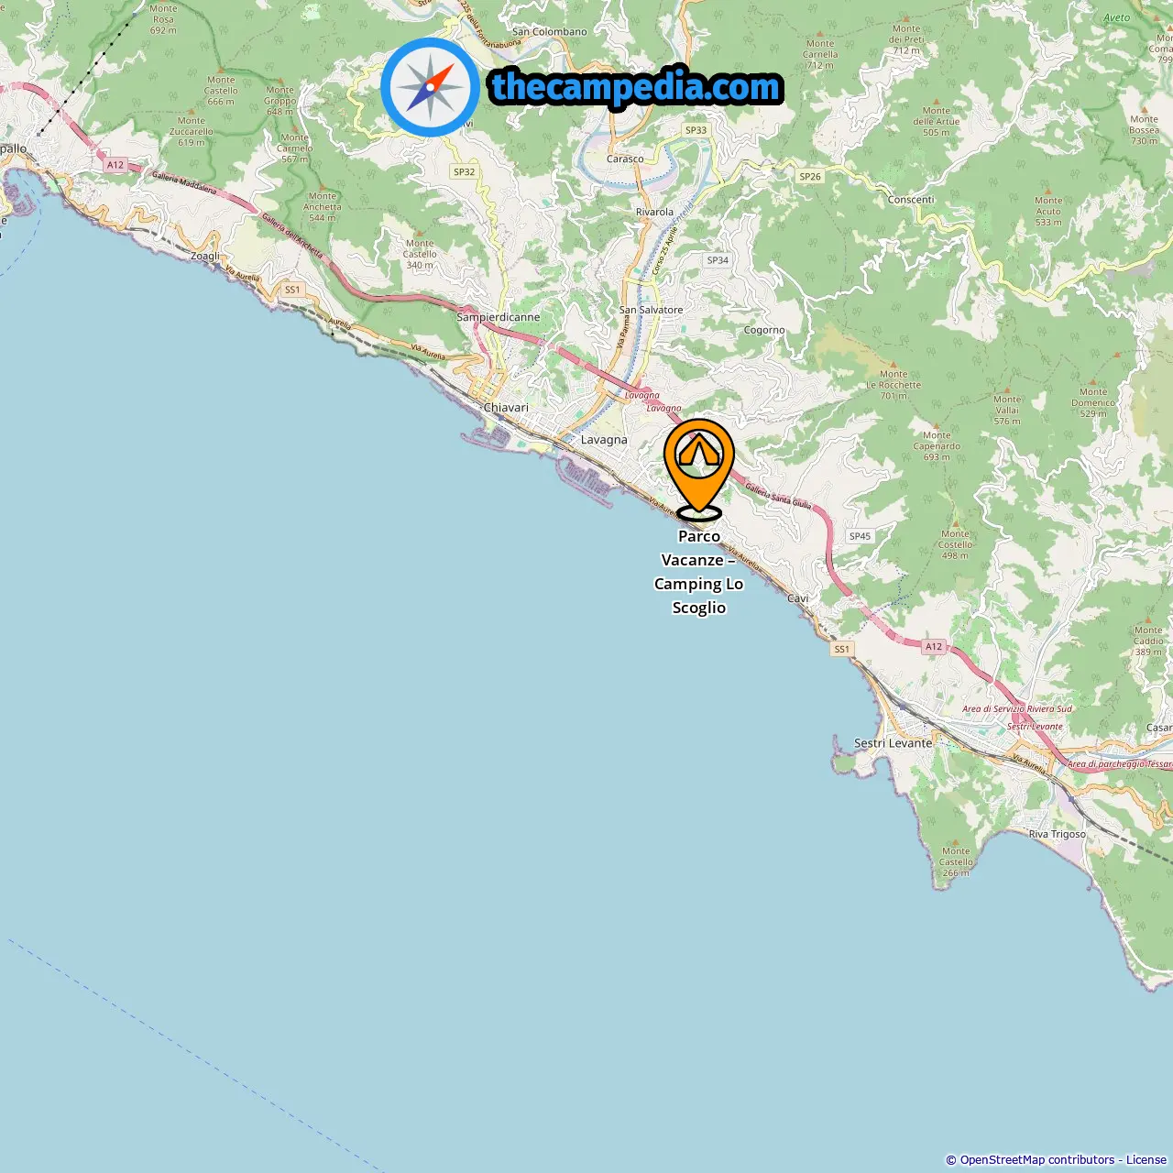Open the License link

coord(1146,1160)
